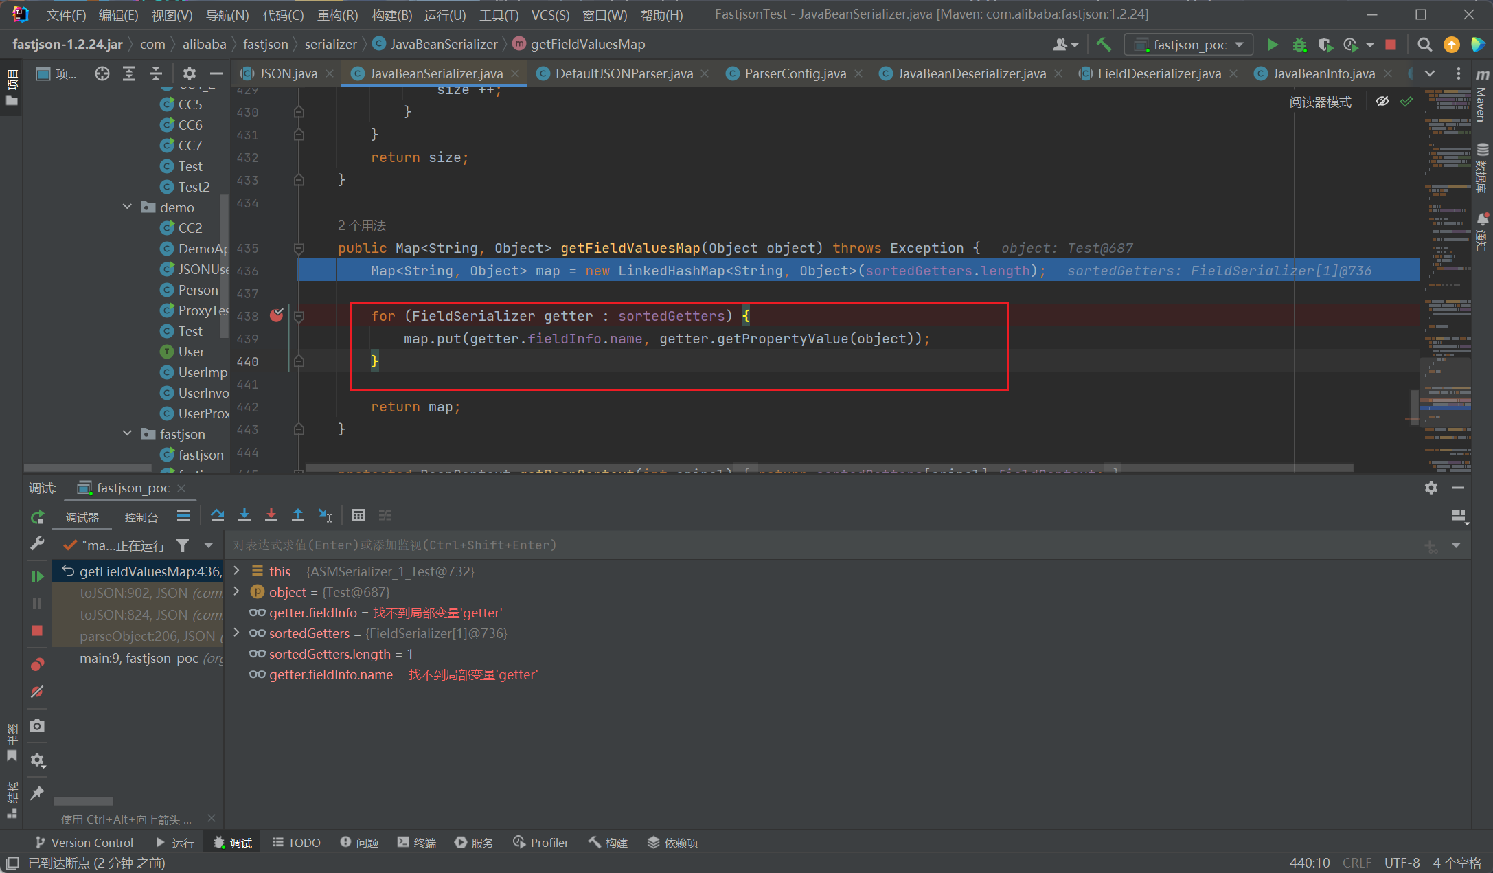The image size is (1493, 873).
Task: Click Step Out debugger icon
Action: click(298, 515)
